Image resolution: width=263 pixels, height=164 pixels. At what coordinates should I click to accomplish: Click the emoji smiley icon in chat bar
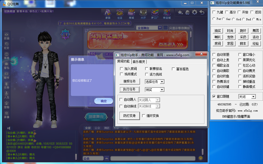point(201,158)
